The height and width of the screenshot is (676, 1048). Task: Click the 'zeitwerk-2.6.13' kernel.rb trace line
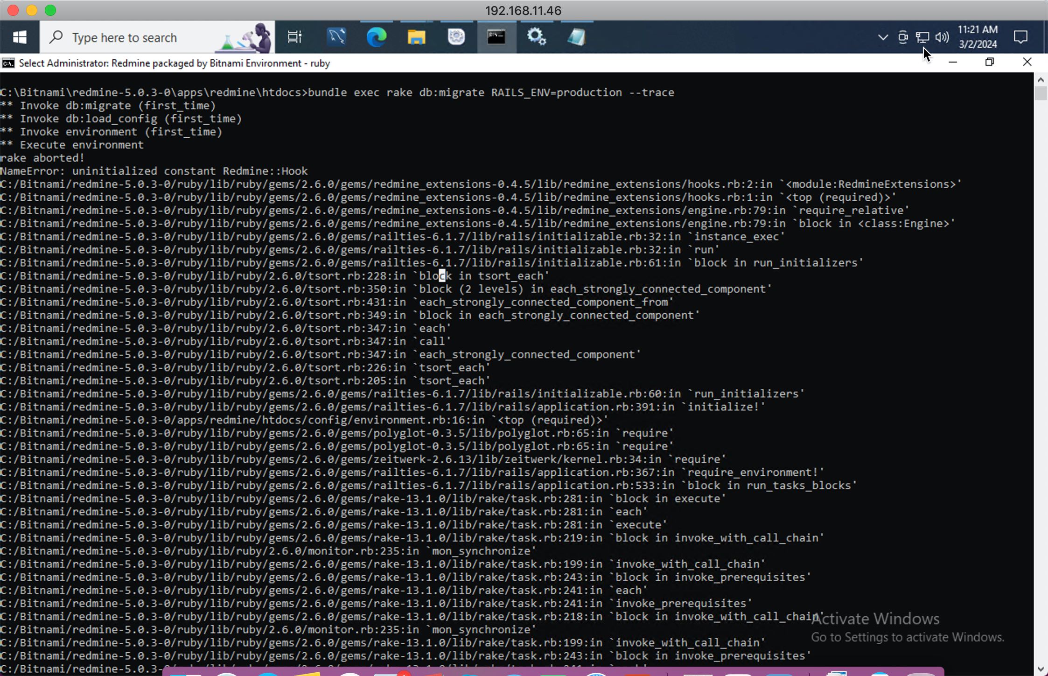[x=363, y=459]
